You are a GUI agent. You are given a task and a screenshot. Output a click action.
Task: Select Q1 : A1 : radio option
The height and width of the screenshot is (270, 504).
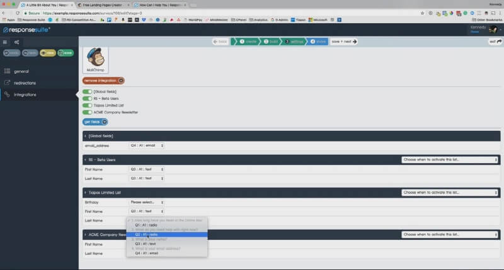click(167, 225)
